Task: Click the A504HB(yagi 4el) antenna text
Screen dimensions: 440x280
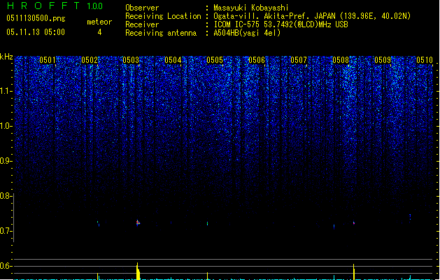Action: [x=247, y=33]
